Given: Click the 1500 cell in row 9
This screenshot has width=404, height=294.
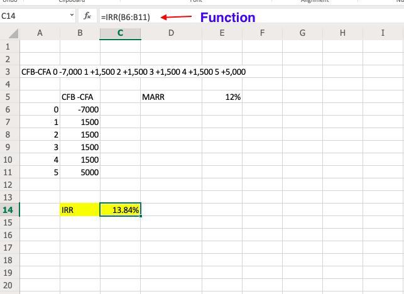Looking at the screenshot, I should [80, 147].
